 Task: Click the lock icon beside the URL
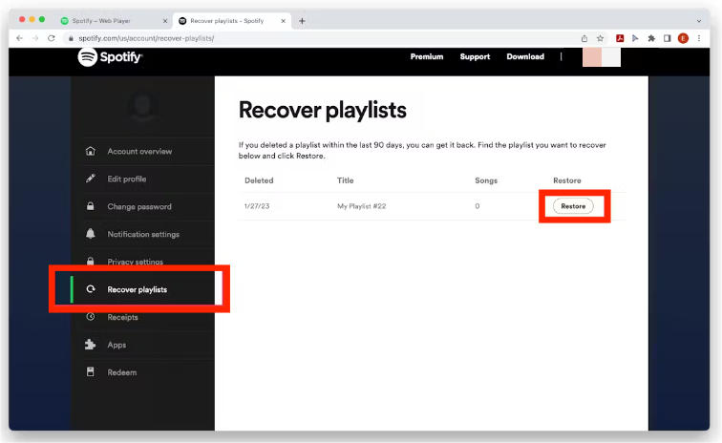[71, 39]
